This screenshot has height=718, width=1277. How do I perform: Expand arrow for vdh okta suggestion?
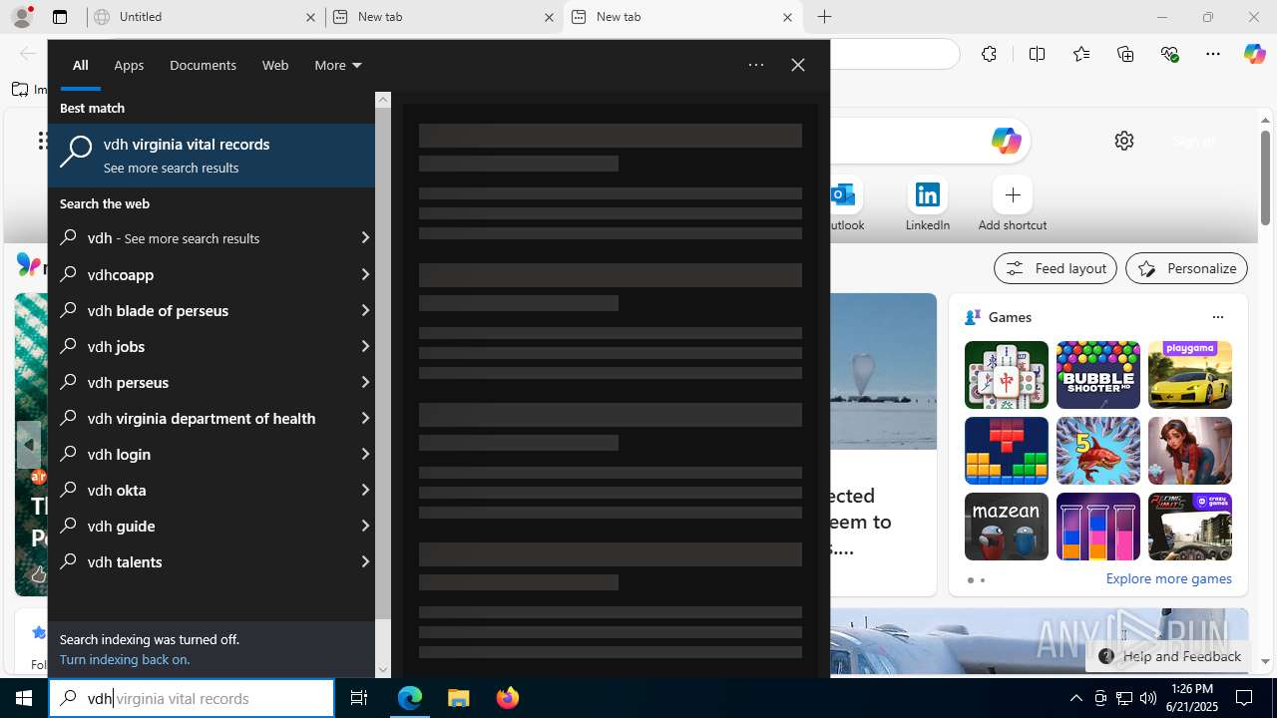point(365,490)
